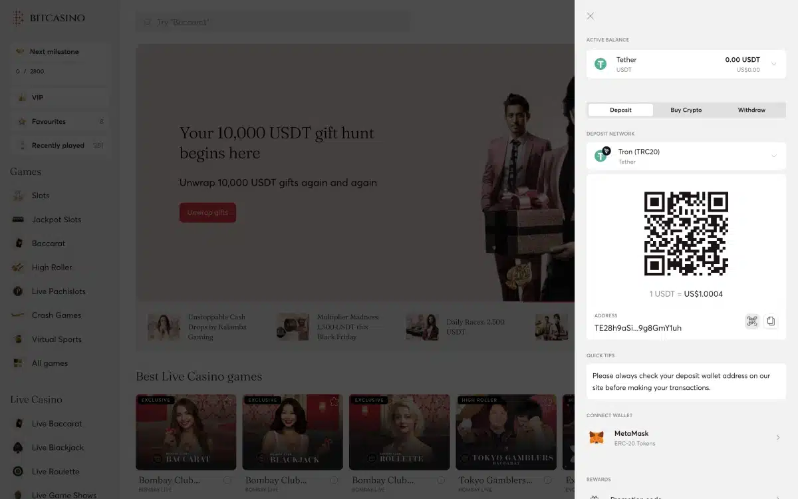The image size is (798, 499).
Task: Click the Next milestone trophy icon
Action: tap(21, 52)
